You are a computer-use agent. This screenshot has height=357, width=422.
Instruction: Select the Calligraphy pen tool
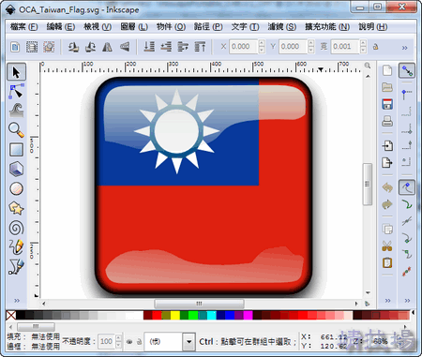tap(16, 266)
